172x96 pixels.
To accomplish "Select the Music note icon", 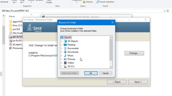I will tap(65, 55).
